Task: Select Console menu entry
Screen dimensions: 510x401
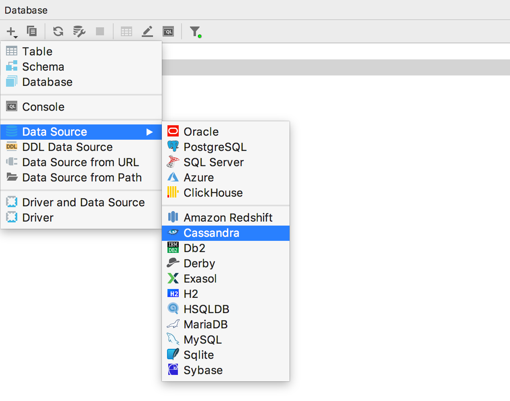Action: [x=81, y=107]
